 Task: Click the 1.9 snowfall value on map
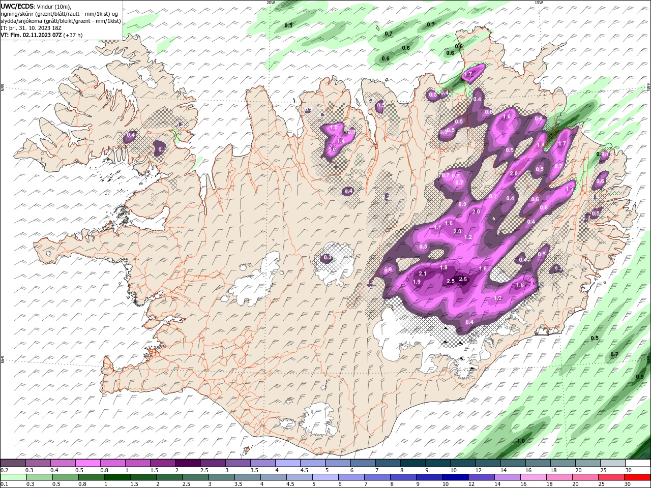coord(417,282)
